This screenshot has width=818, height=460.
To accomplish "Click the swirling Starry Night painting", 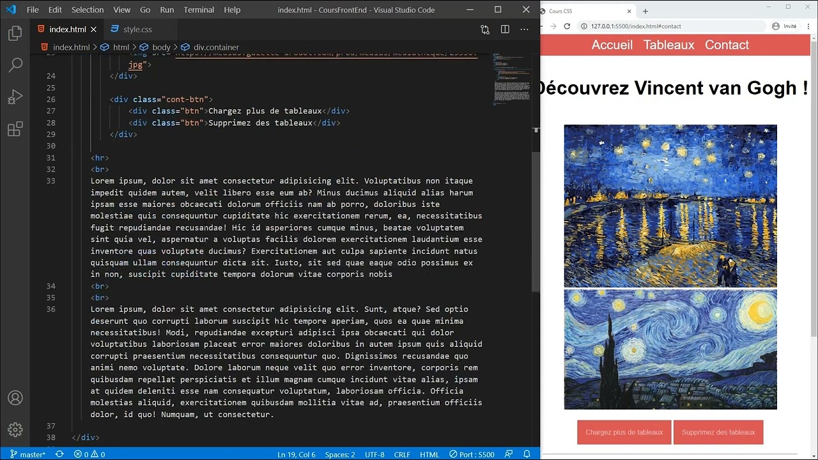I will tap(670, 349).
